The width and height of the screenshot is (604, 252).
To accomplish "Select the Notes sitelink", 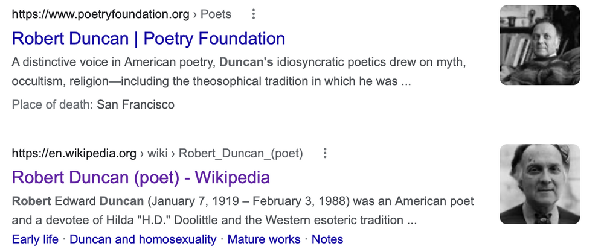I will (327, 239).
